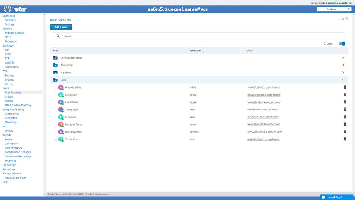355x200 pixels.
Task: Open the Help link at top right
Action: point(342,19)
